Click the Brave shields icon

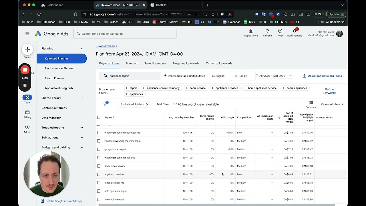point(222,14)
